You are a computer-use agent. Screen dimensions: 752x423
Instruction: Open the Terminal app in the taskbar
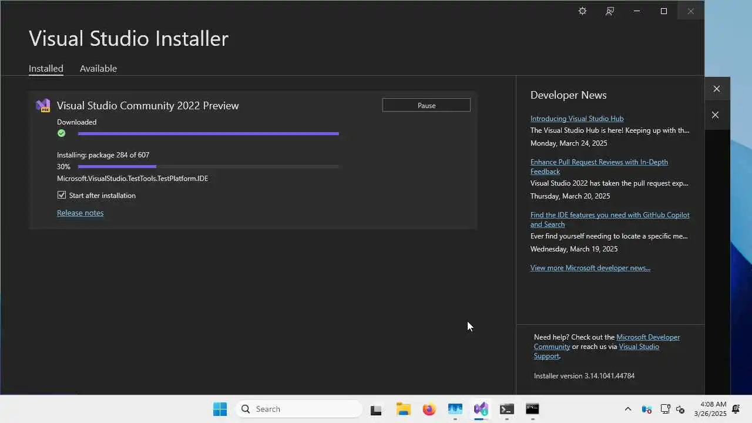(507, 409)
